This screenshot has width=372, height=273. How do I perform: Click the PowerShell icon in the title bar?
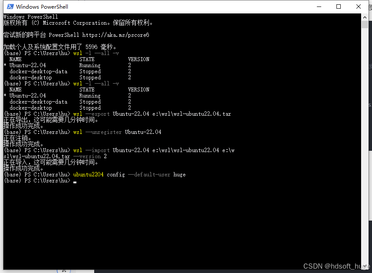[x=10, y=6]
